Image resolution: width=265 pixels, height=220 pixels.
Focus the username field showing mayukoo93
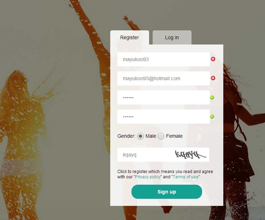(x=164, y=59)
